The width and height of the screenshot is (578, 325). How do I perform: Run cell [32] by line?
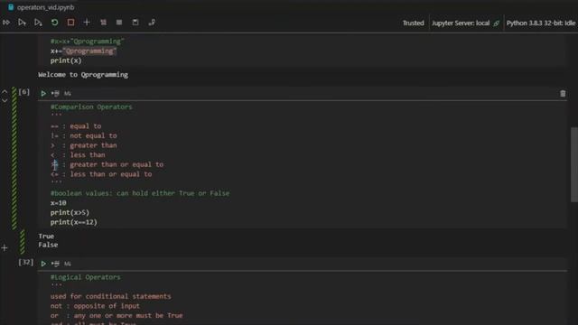(x=55, y=264)
